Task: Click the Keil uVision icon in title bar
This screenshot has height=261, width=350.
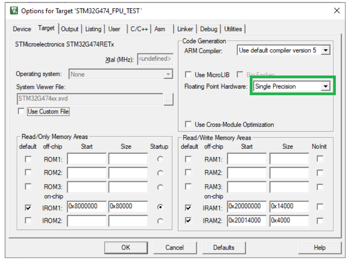Action: click(x=14, y=11)
